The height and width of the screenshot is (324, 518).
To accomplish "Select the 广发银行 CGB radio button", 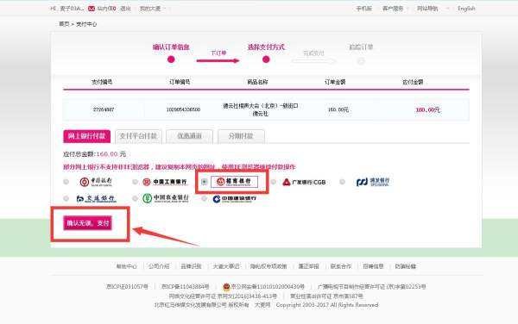I will (x=273, y=182).
